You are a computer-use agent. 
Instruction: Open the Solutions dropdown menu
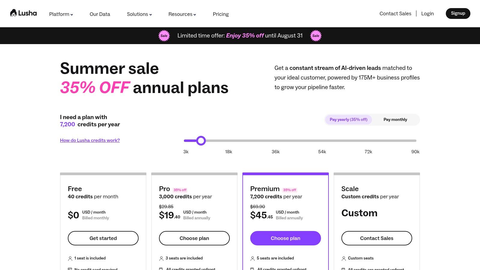click(x=139, y=14)
